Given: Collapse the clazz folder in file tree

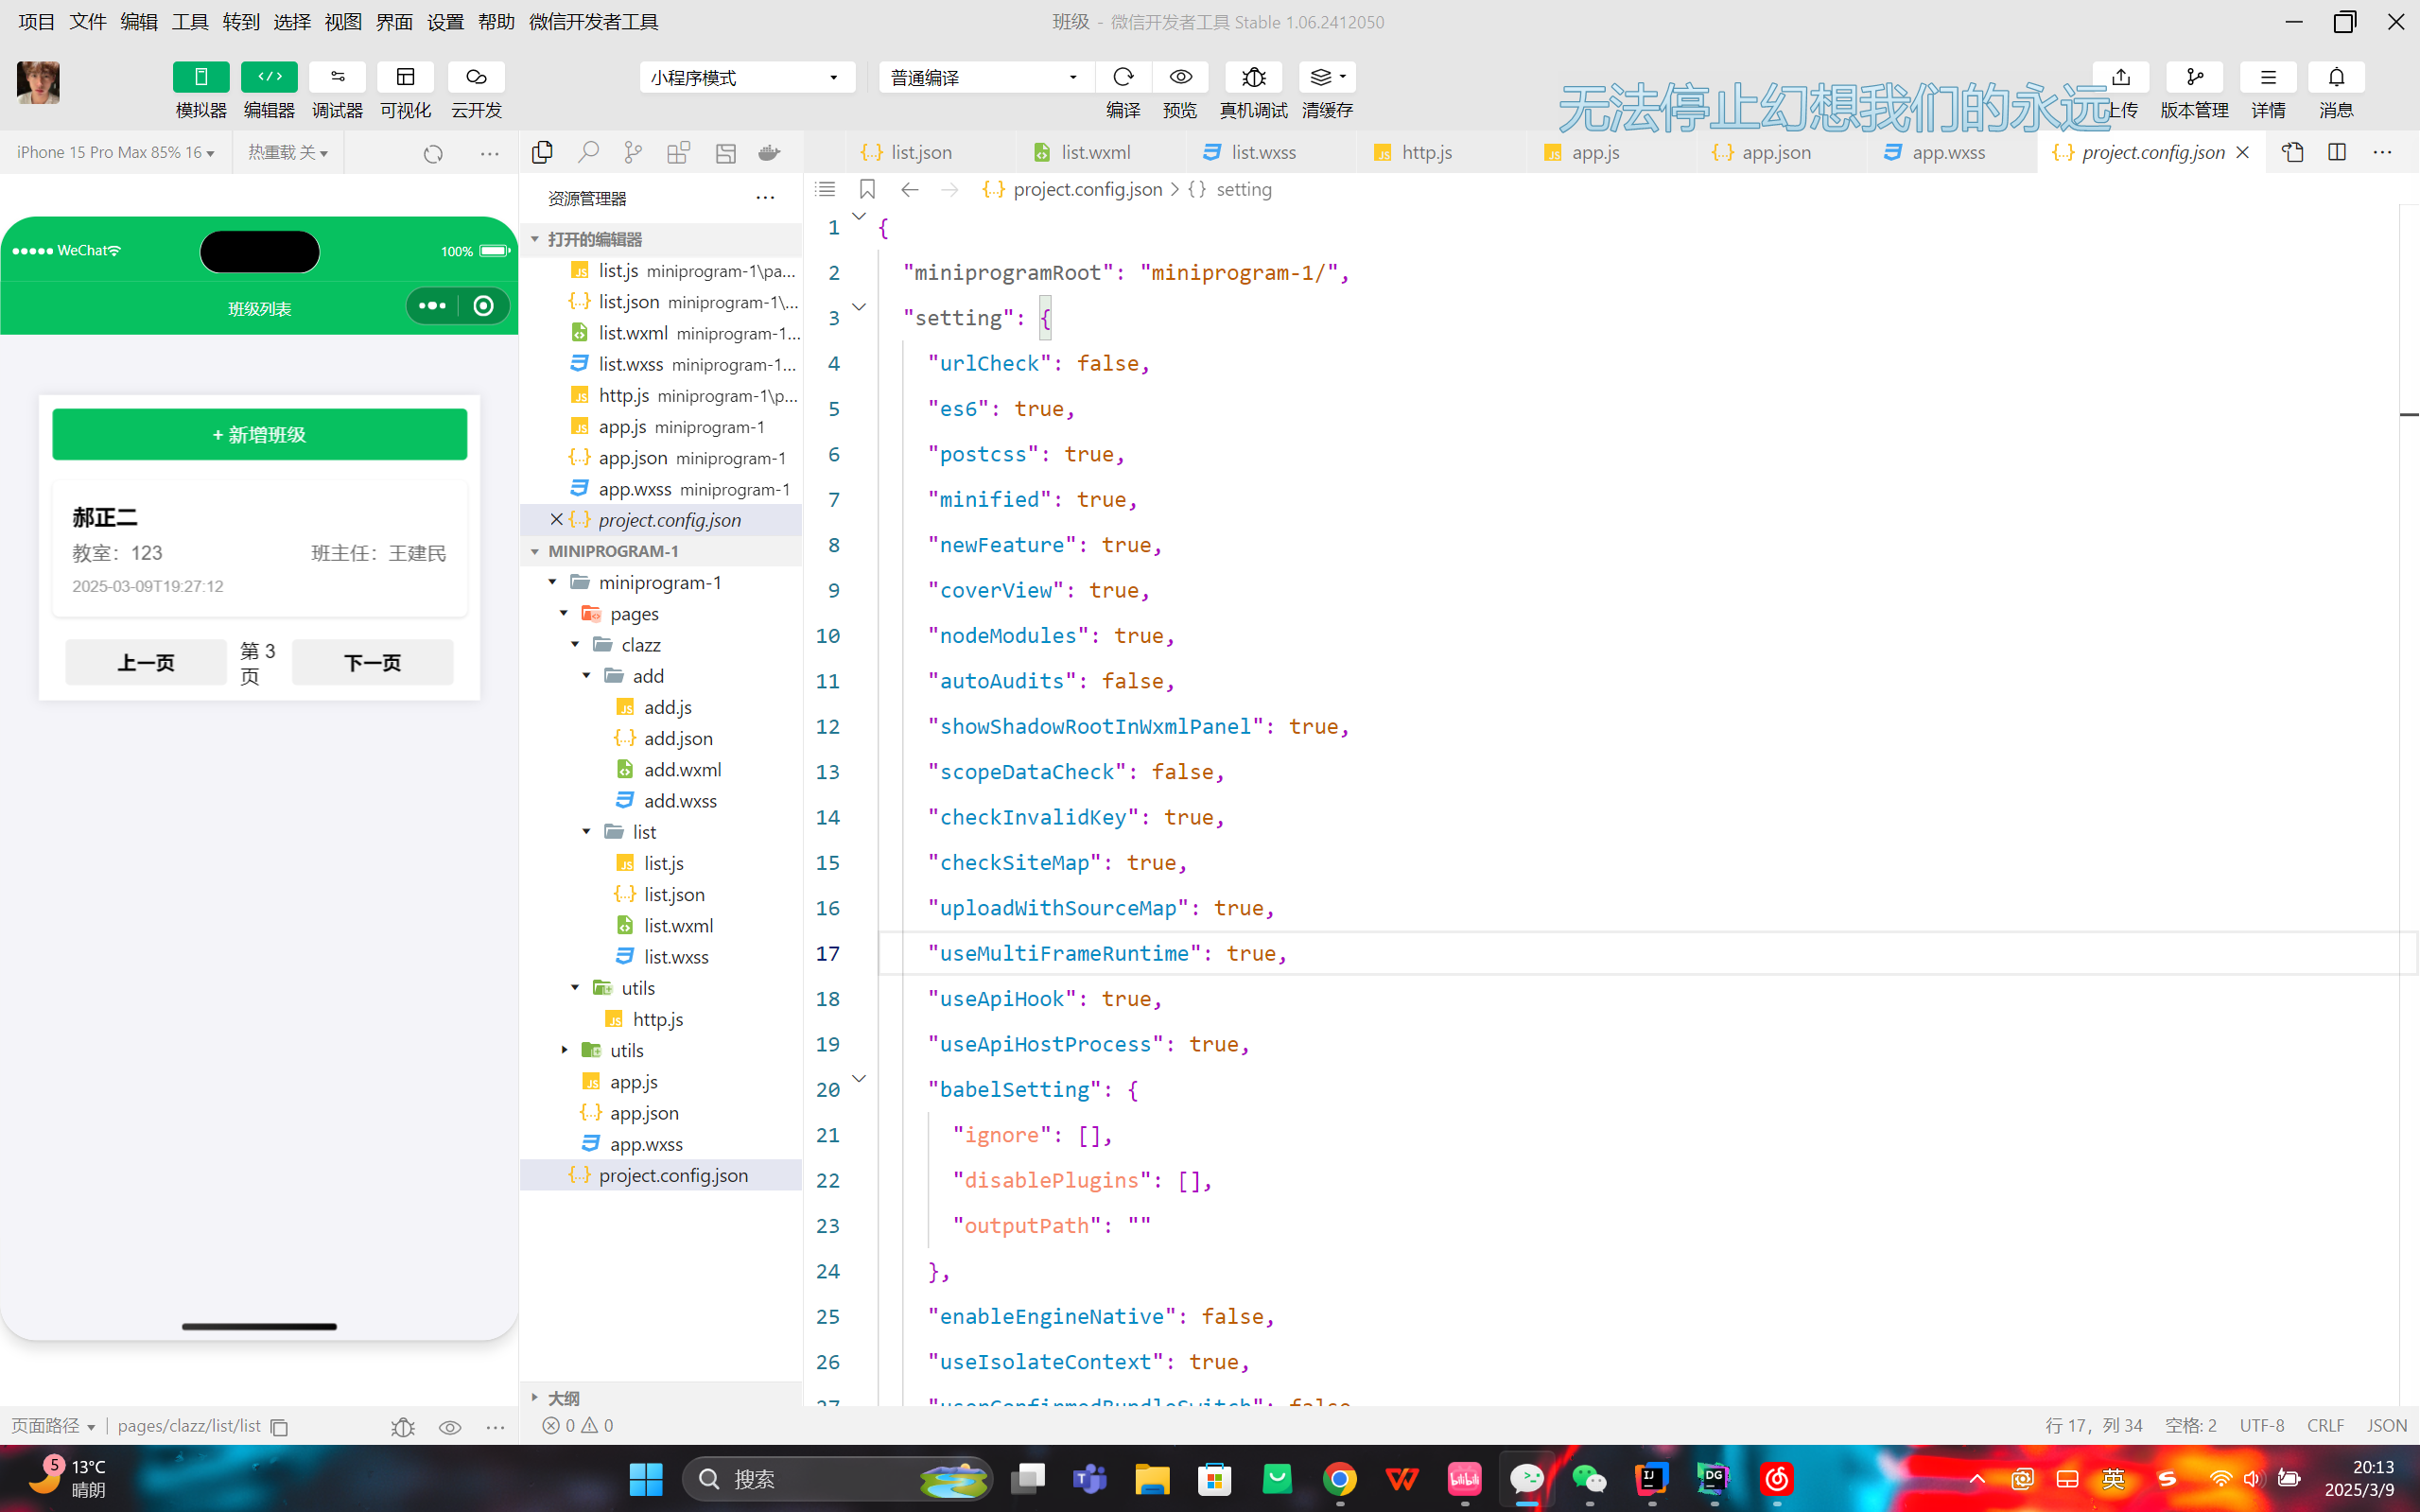Looking at the screenshot, I should pos(576,645).
